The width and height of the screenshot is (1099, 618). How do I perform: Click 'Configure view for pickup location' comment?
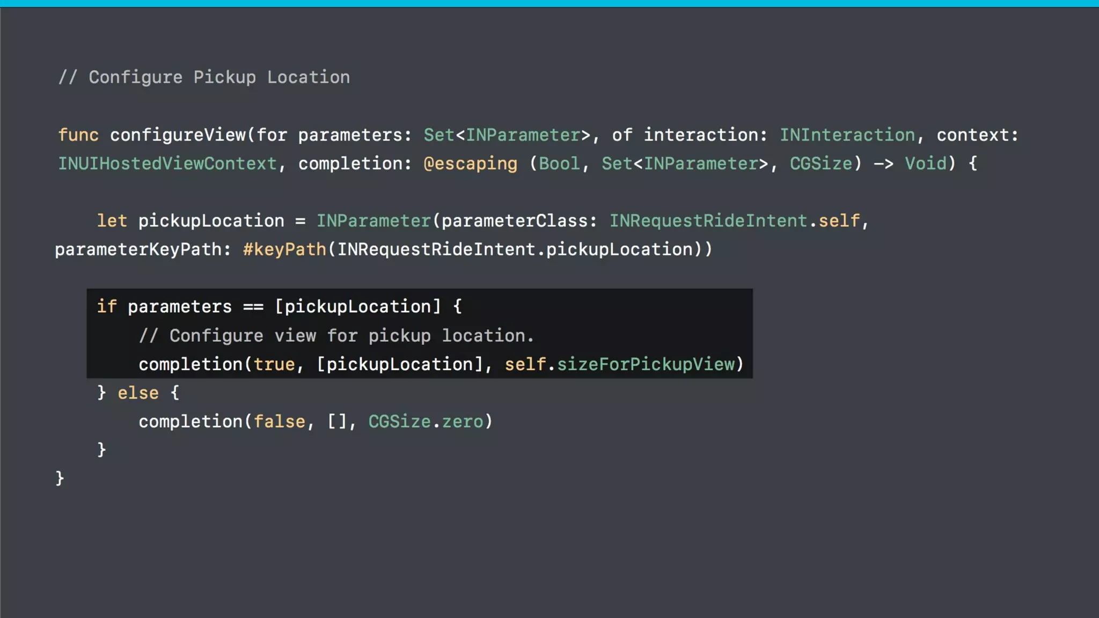click(336, 336)
